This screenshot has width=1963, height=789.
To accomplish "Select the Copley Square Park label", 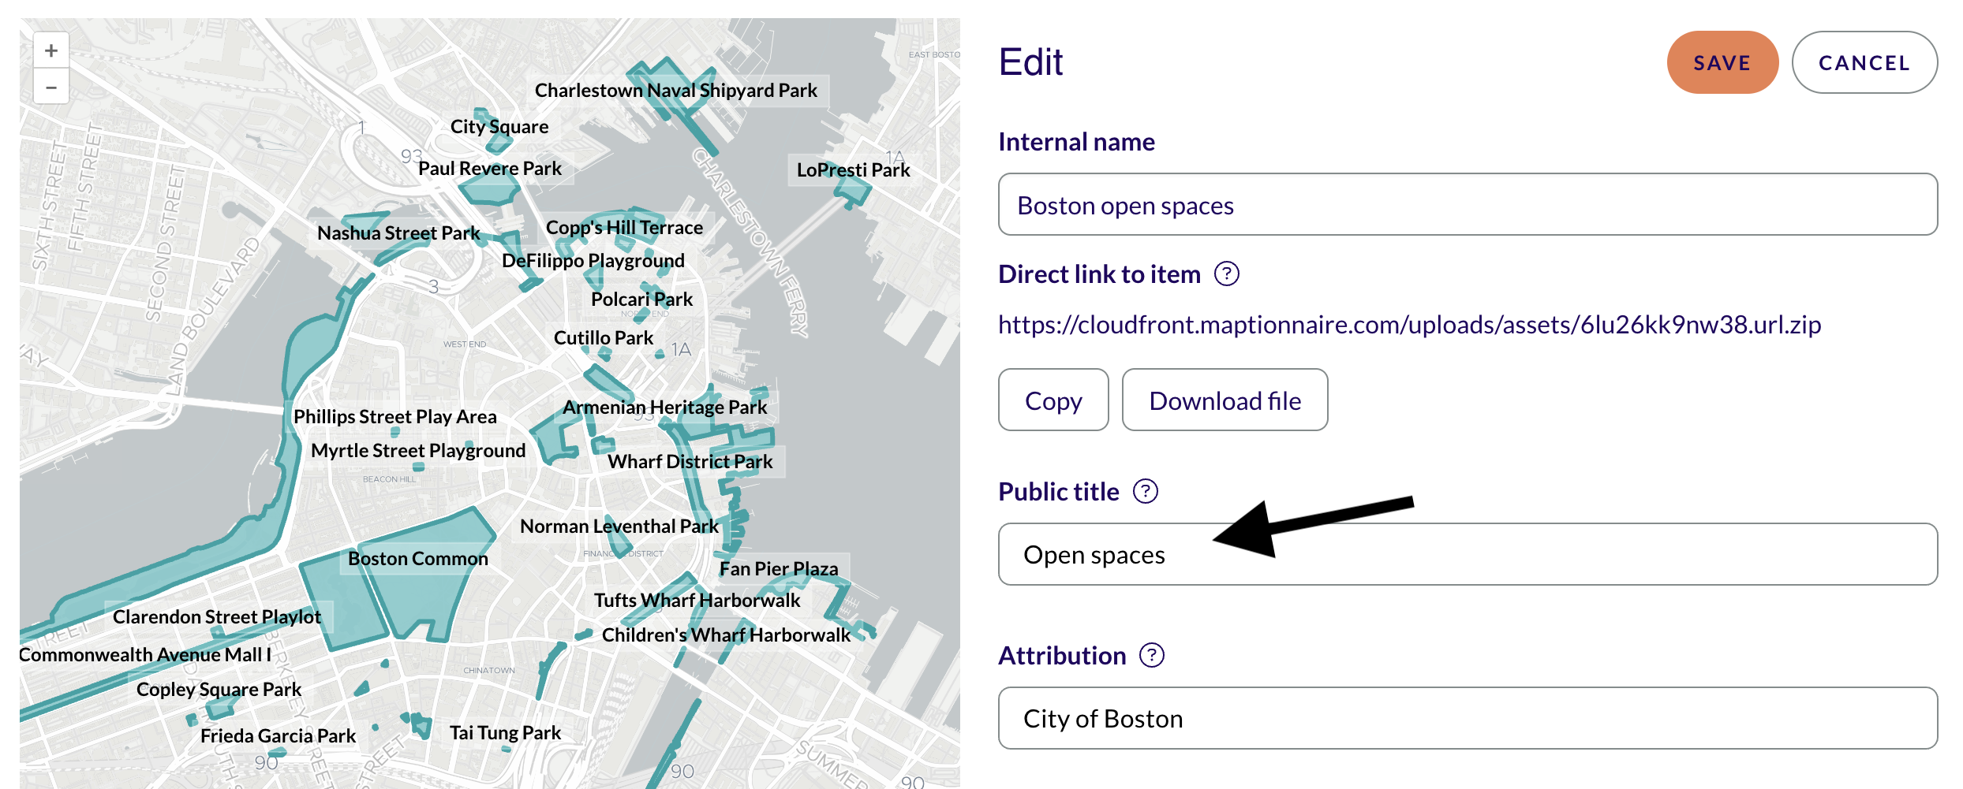I will tap(219, 690).
